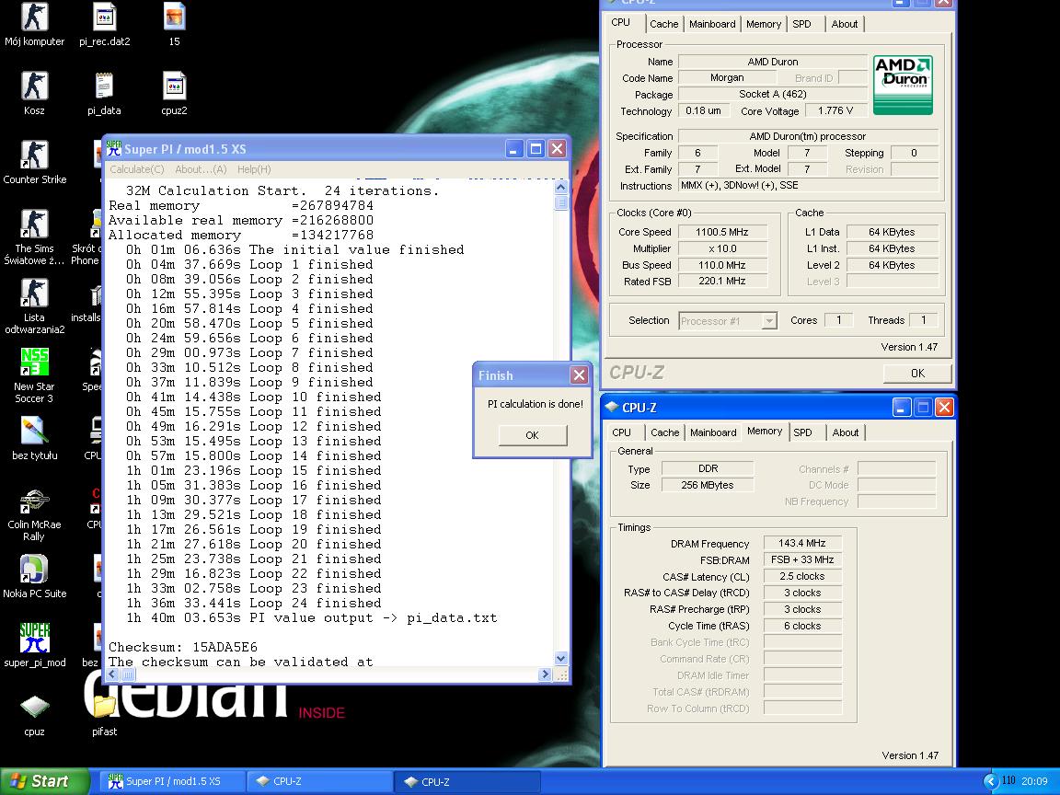This screenshot has height=795, width=1060.
Task: Open Lista odtwarzania2 shortcut
Action: click(34, 305)
